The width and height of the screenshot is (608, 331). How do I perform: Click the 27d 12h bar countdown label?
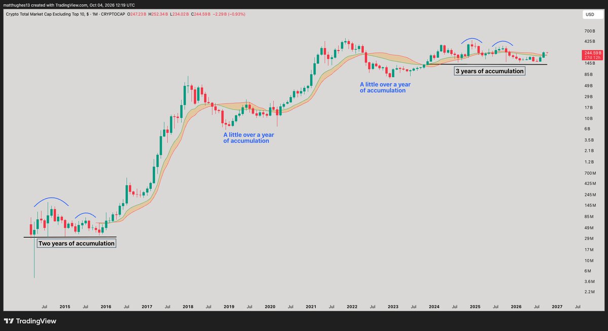coord(592,57)
